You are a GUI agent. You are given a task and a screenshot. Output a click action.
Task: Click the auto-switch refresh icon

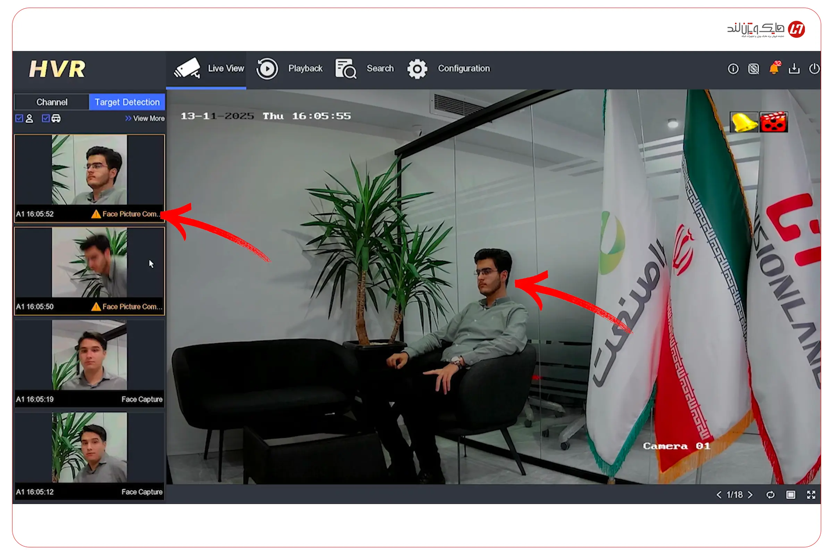point(770,495)
